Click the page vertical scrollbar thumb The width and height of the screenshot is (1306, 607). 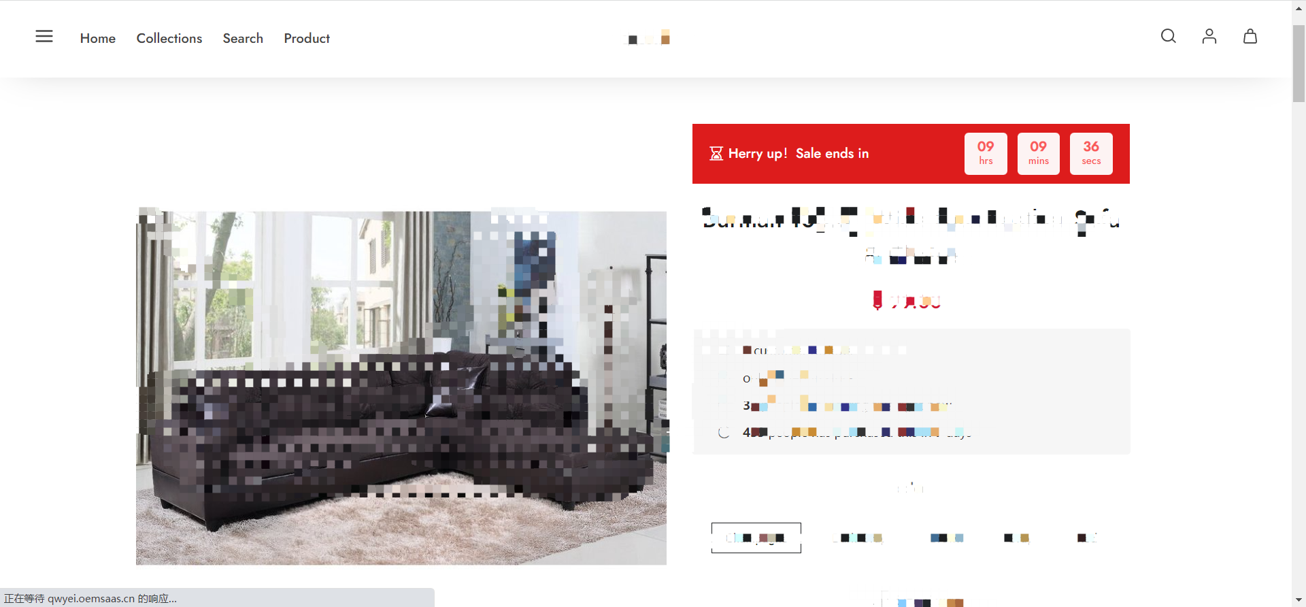pos(1299,64)
